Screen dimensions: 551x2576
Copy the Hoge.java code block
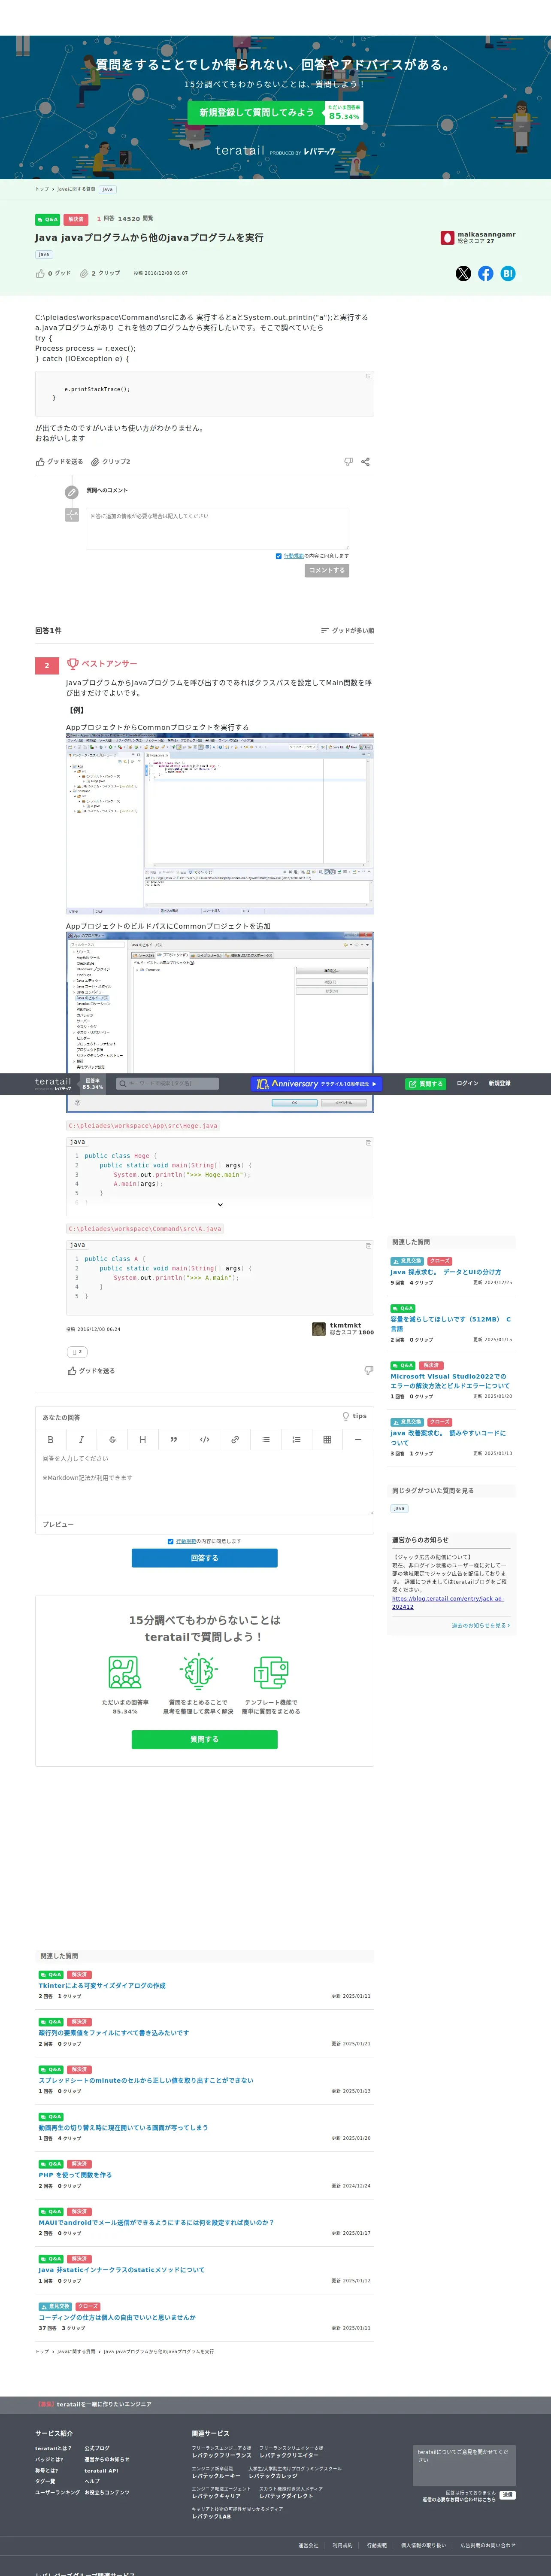tap(368, 1142)
